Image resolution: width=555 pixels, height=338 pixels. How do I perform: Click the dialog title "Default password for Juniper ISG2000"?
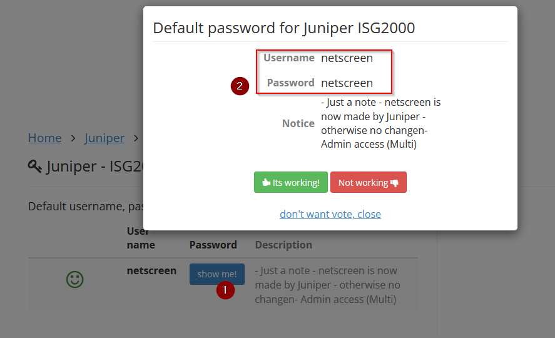284,28
